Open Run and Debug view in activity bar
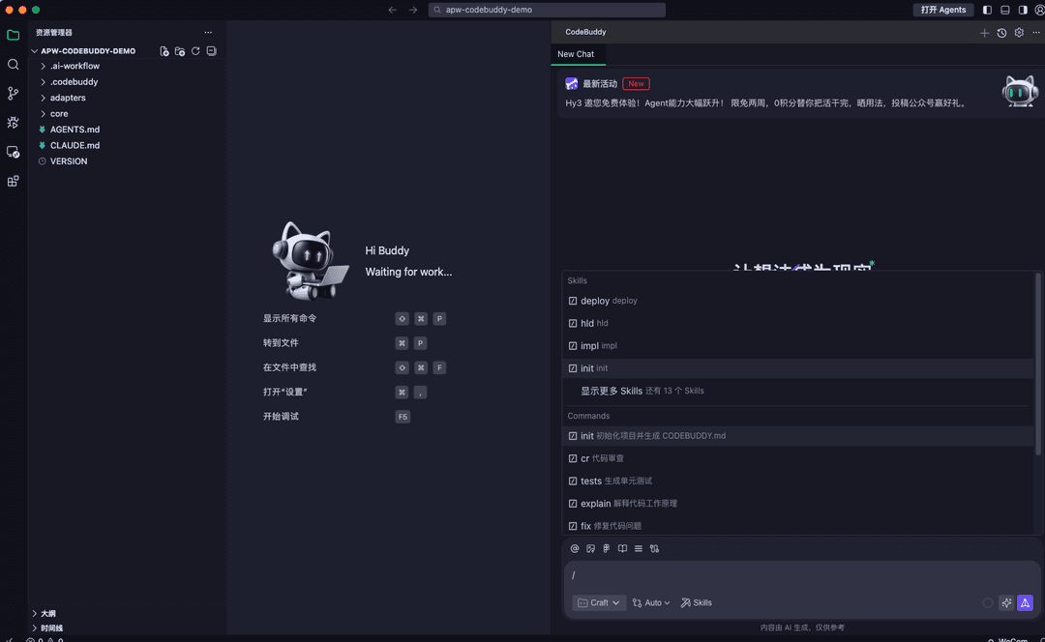Viewport: 1045px width, 642px height. tap(13, 123)
